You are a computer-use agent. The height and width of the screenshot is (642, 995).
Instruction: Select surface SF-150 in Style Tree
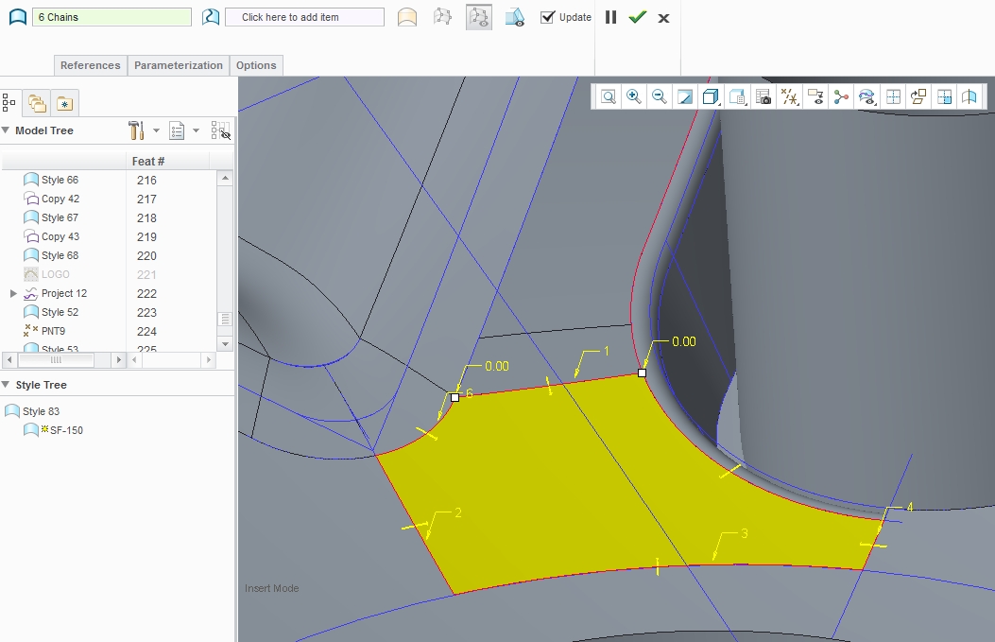pos(53,430)
